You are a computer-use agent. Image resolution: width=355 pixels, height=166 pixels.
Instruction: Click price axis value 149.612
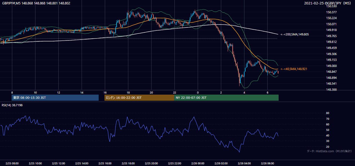pyautogui.click(x=331, y=42)
